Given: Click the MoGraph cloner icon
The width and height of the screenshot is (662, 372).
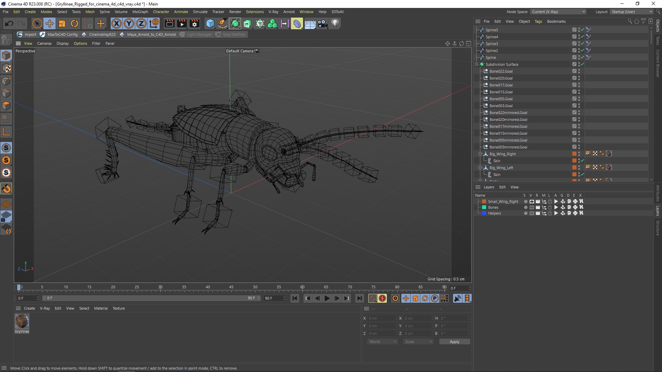Looking at the screenshot, I should pyautogui.click(x=272, y=23).
